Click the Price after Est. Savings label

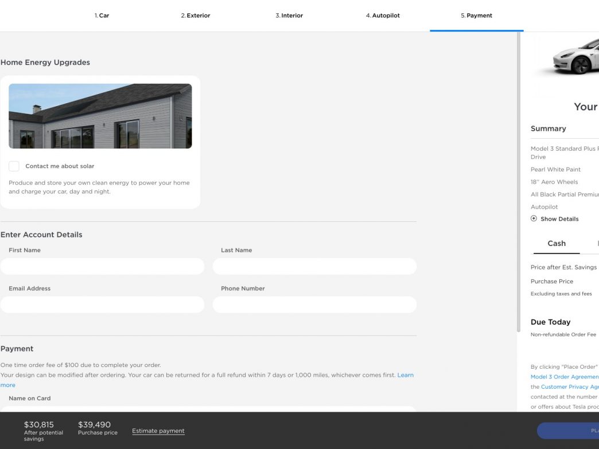click(x=563, y=267)
